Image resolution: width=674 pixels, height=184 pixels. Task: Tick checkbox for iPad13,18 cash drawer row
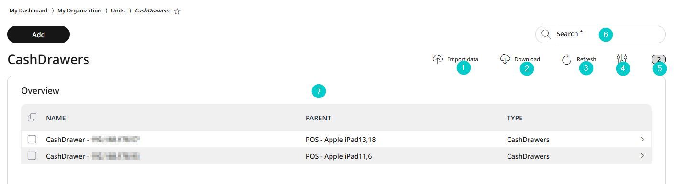(x=32, y=140)
